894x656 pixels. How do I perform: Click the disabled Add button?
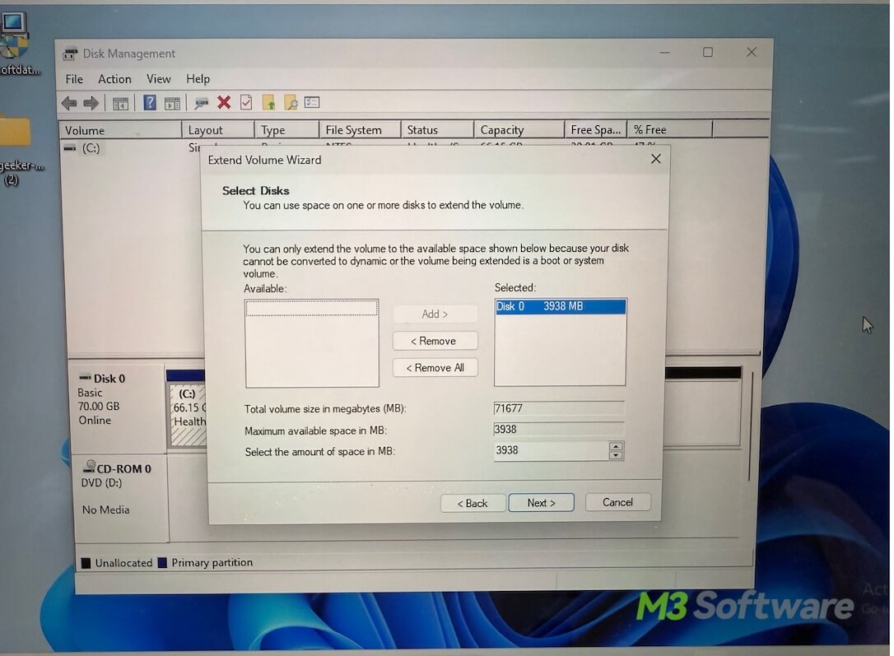click(x=435, y=314)
